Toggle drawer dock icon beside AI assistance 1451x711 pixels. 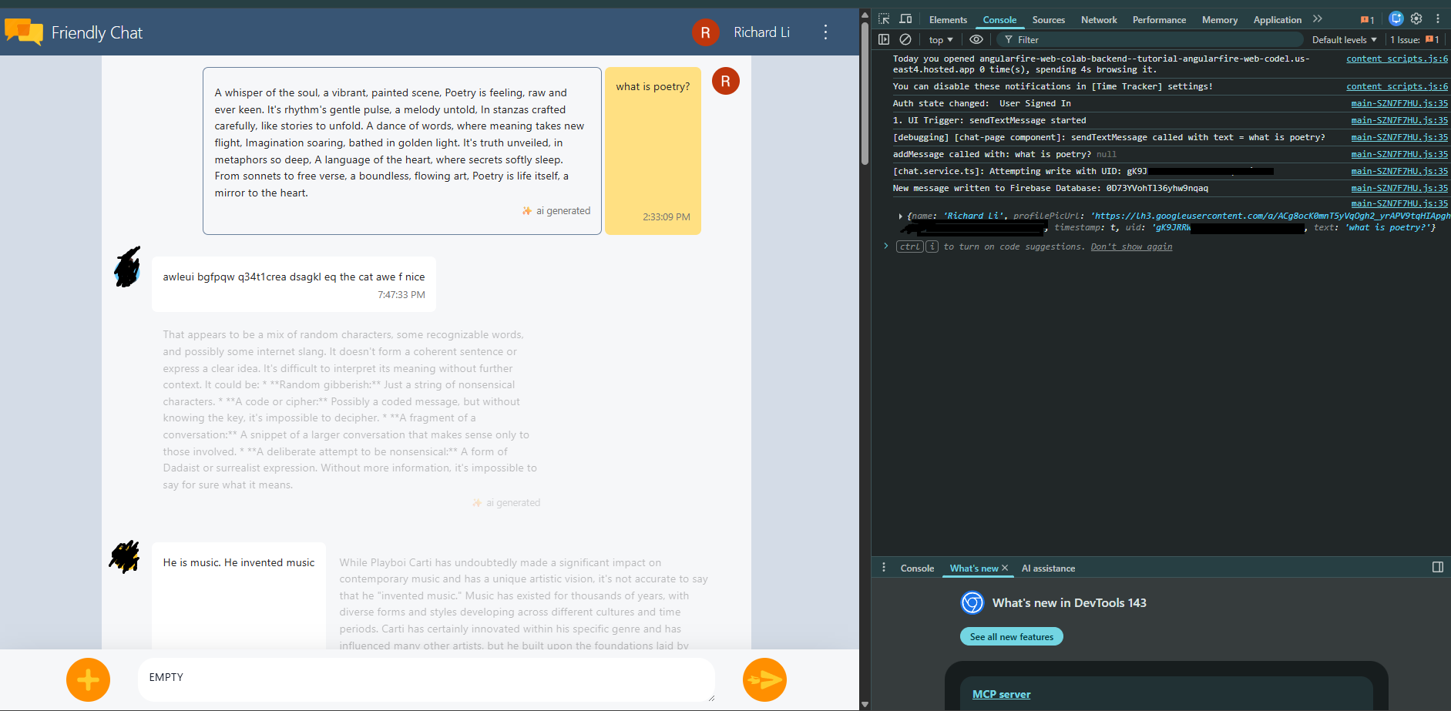pyautogui.click(x=1437, y=567)
